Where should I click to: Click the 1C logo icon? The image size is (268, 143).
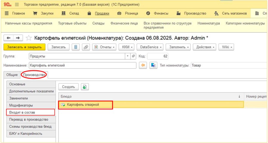[7, 4]
